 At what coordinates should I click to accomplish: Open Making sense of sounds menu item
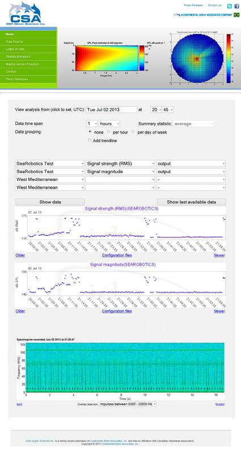(28, 64)
